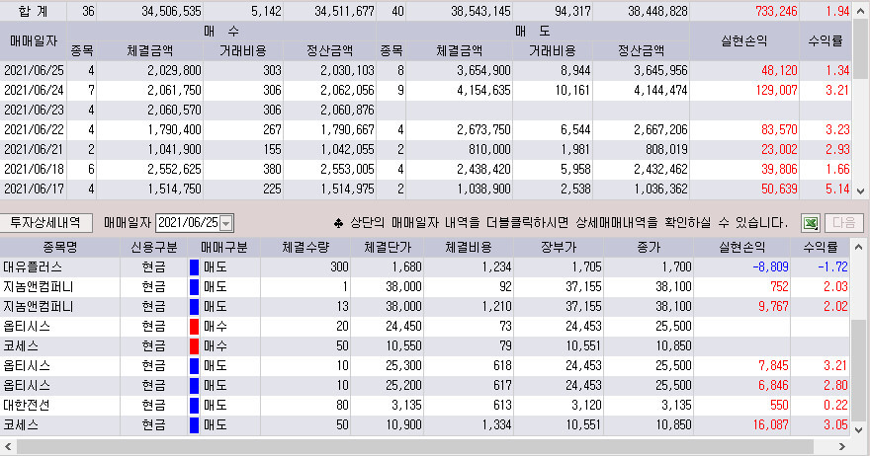The image size is (870, 456).
Task: Select the 2021/06/25 row in upper table
Action: [425, 70]
